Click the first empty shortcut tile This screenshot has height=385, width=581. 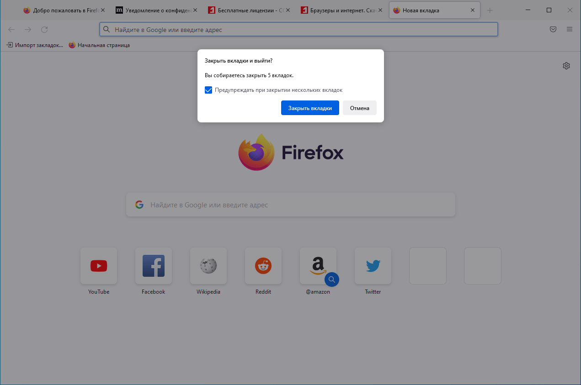click(x=428, y=266)
